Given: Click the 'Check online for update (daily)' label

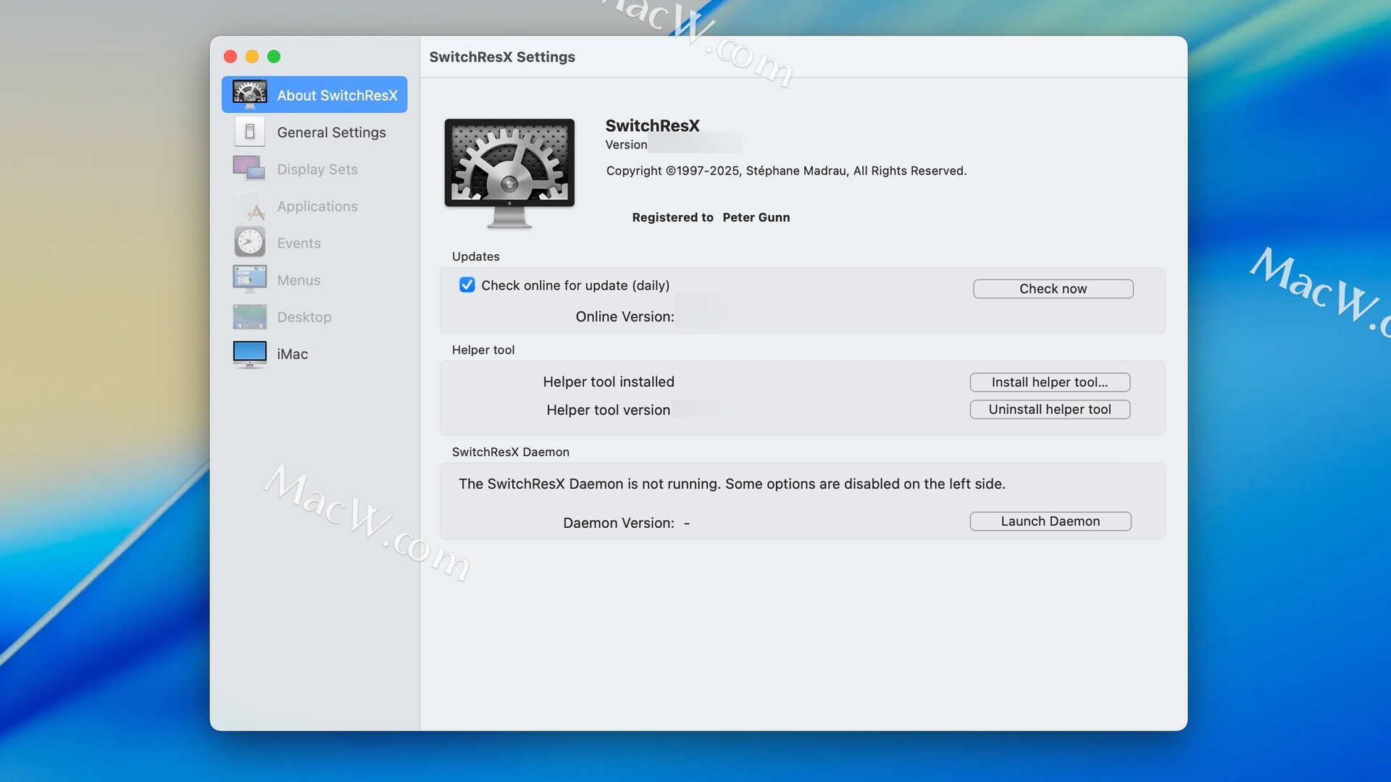Looking at the screenshot, I should (x=575, y=285).
